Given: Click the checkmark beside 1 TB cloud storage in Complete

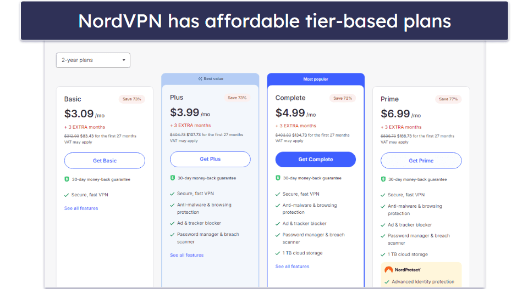Looking at the screenshot, I should pyautogui.click(x=278, y=253).
